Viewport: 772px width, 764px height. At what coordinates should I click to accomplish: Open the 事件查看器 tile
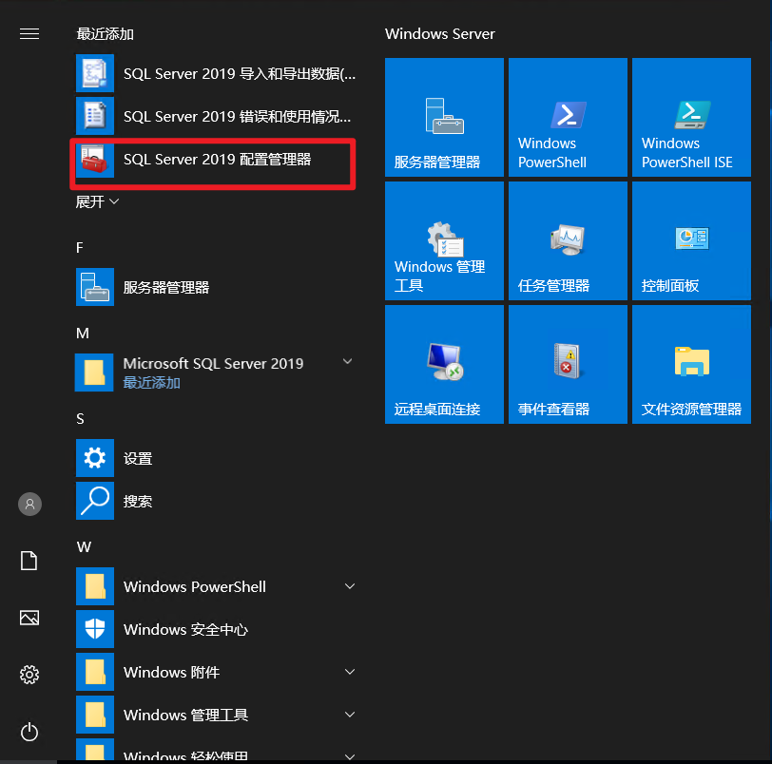coord(568,364)
